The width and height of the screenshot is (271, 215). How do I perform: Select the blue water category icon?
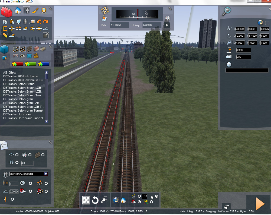click(x=29, y=56)
